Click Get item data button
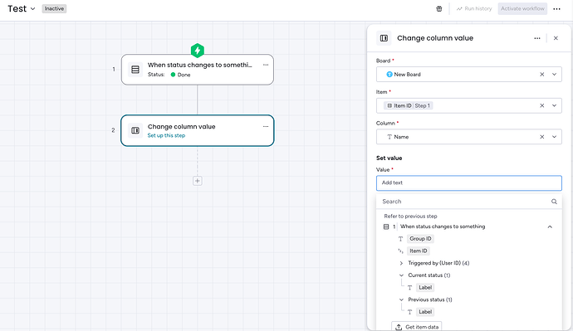Viewport: 573px width, 331px height. (417, 327)
